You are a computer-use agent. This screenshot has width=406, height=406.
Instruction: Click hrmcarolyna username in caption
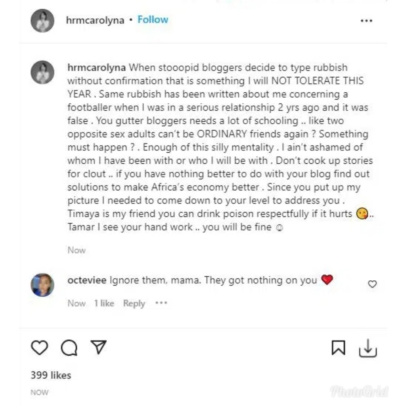(97, 67)
